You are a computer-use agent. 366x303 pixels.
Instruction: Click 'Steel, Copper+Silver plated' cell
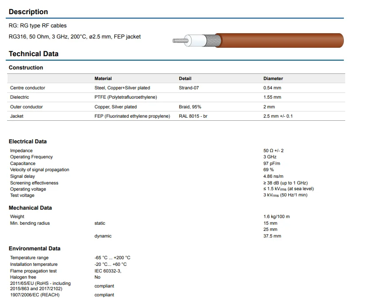point(122,88)
